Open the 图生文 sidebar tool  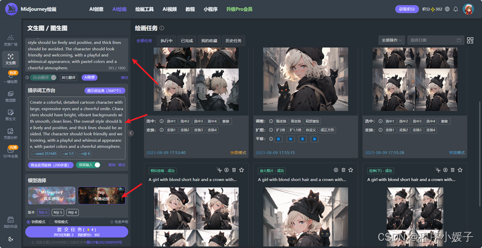coord(11,115)
